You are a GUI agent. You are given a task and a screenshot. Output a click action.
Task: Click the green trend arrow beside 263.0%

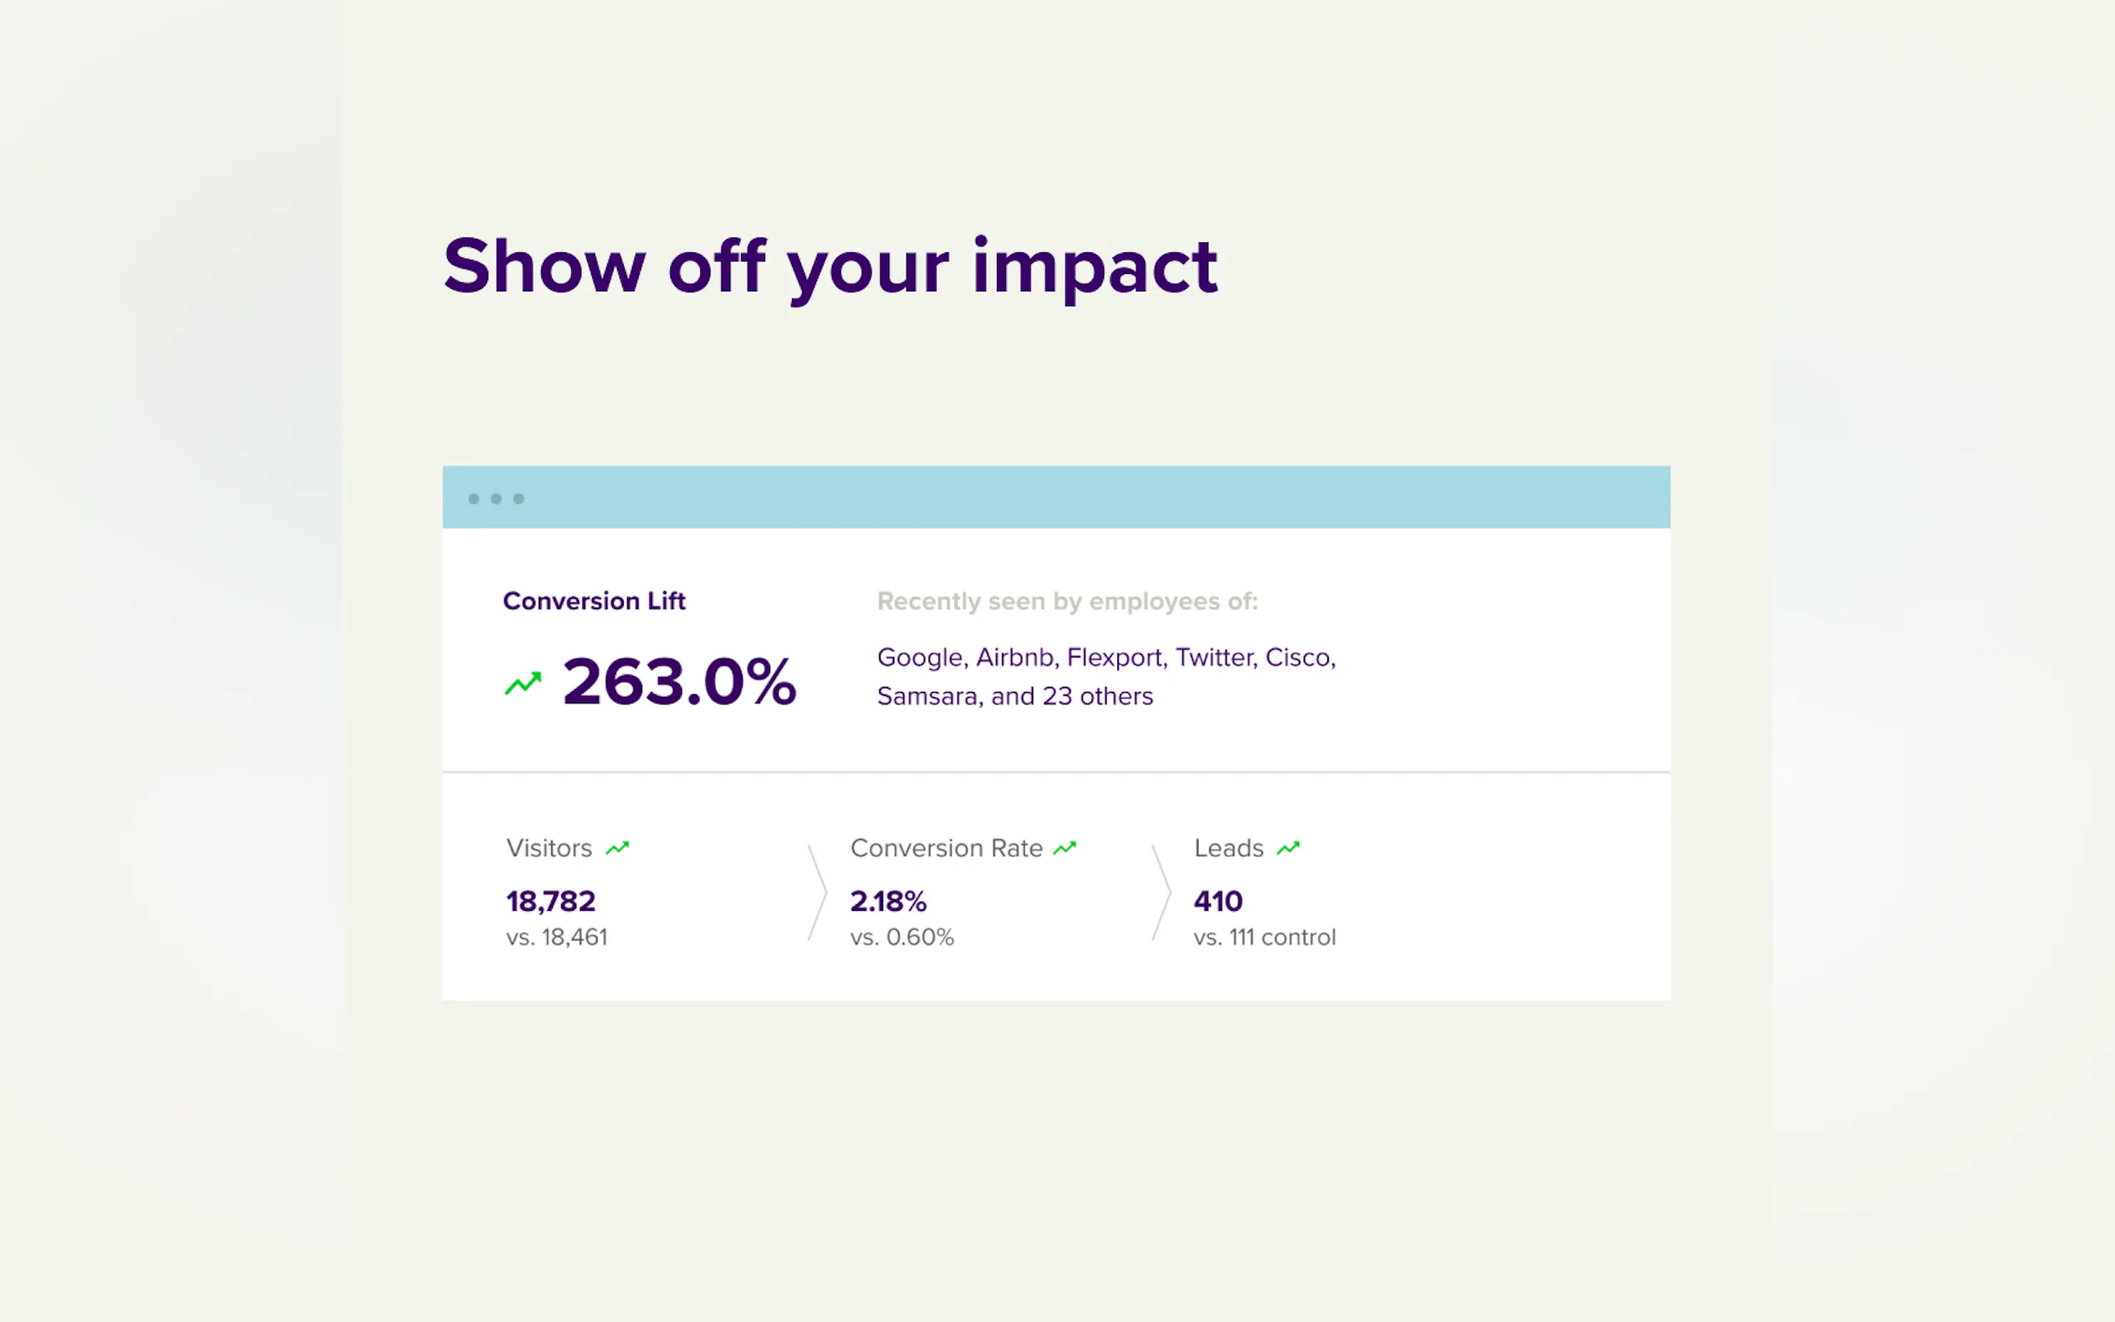click(x=523, y=683)
